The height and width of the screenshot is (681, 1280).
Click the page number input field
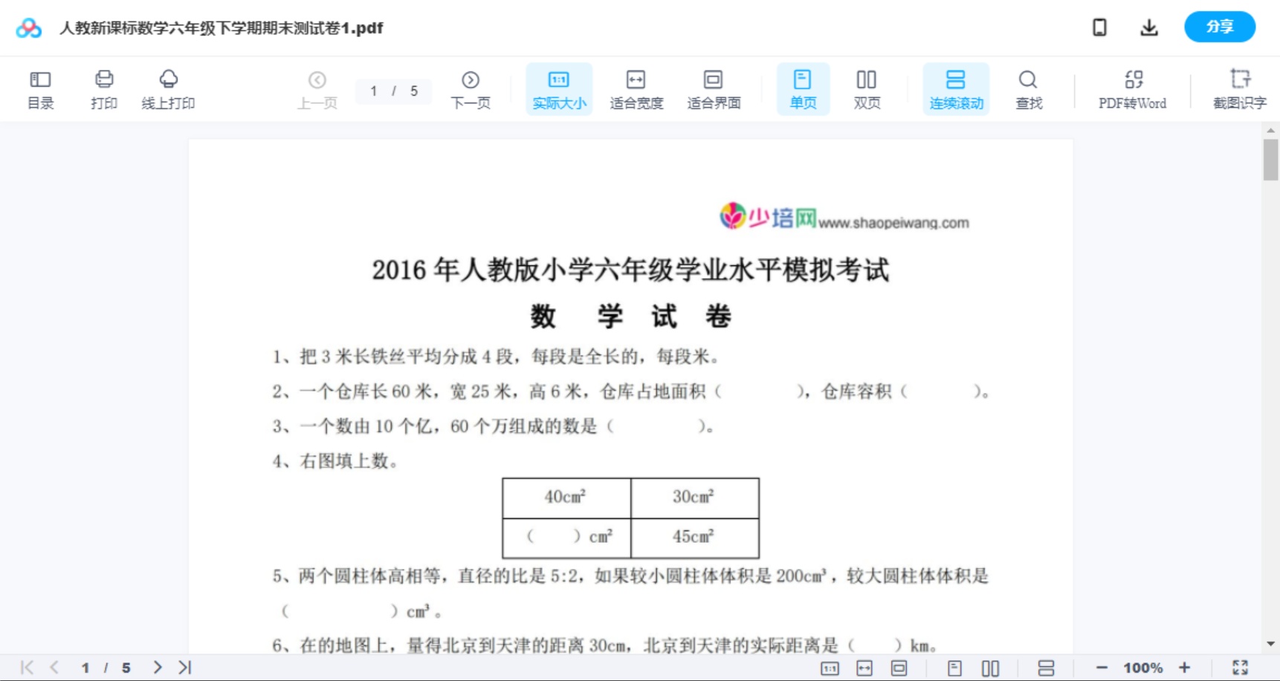(373, 91)
